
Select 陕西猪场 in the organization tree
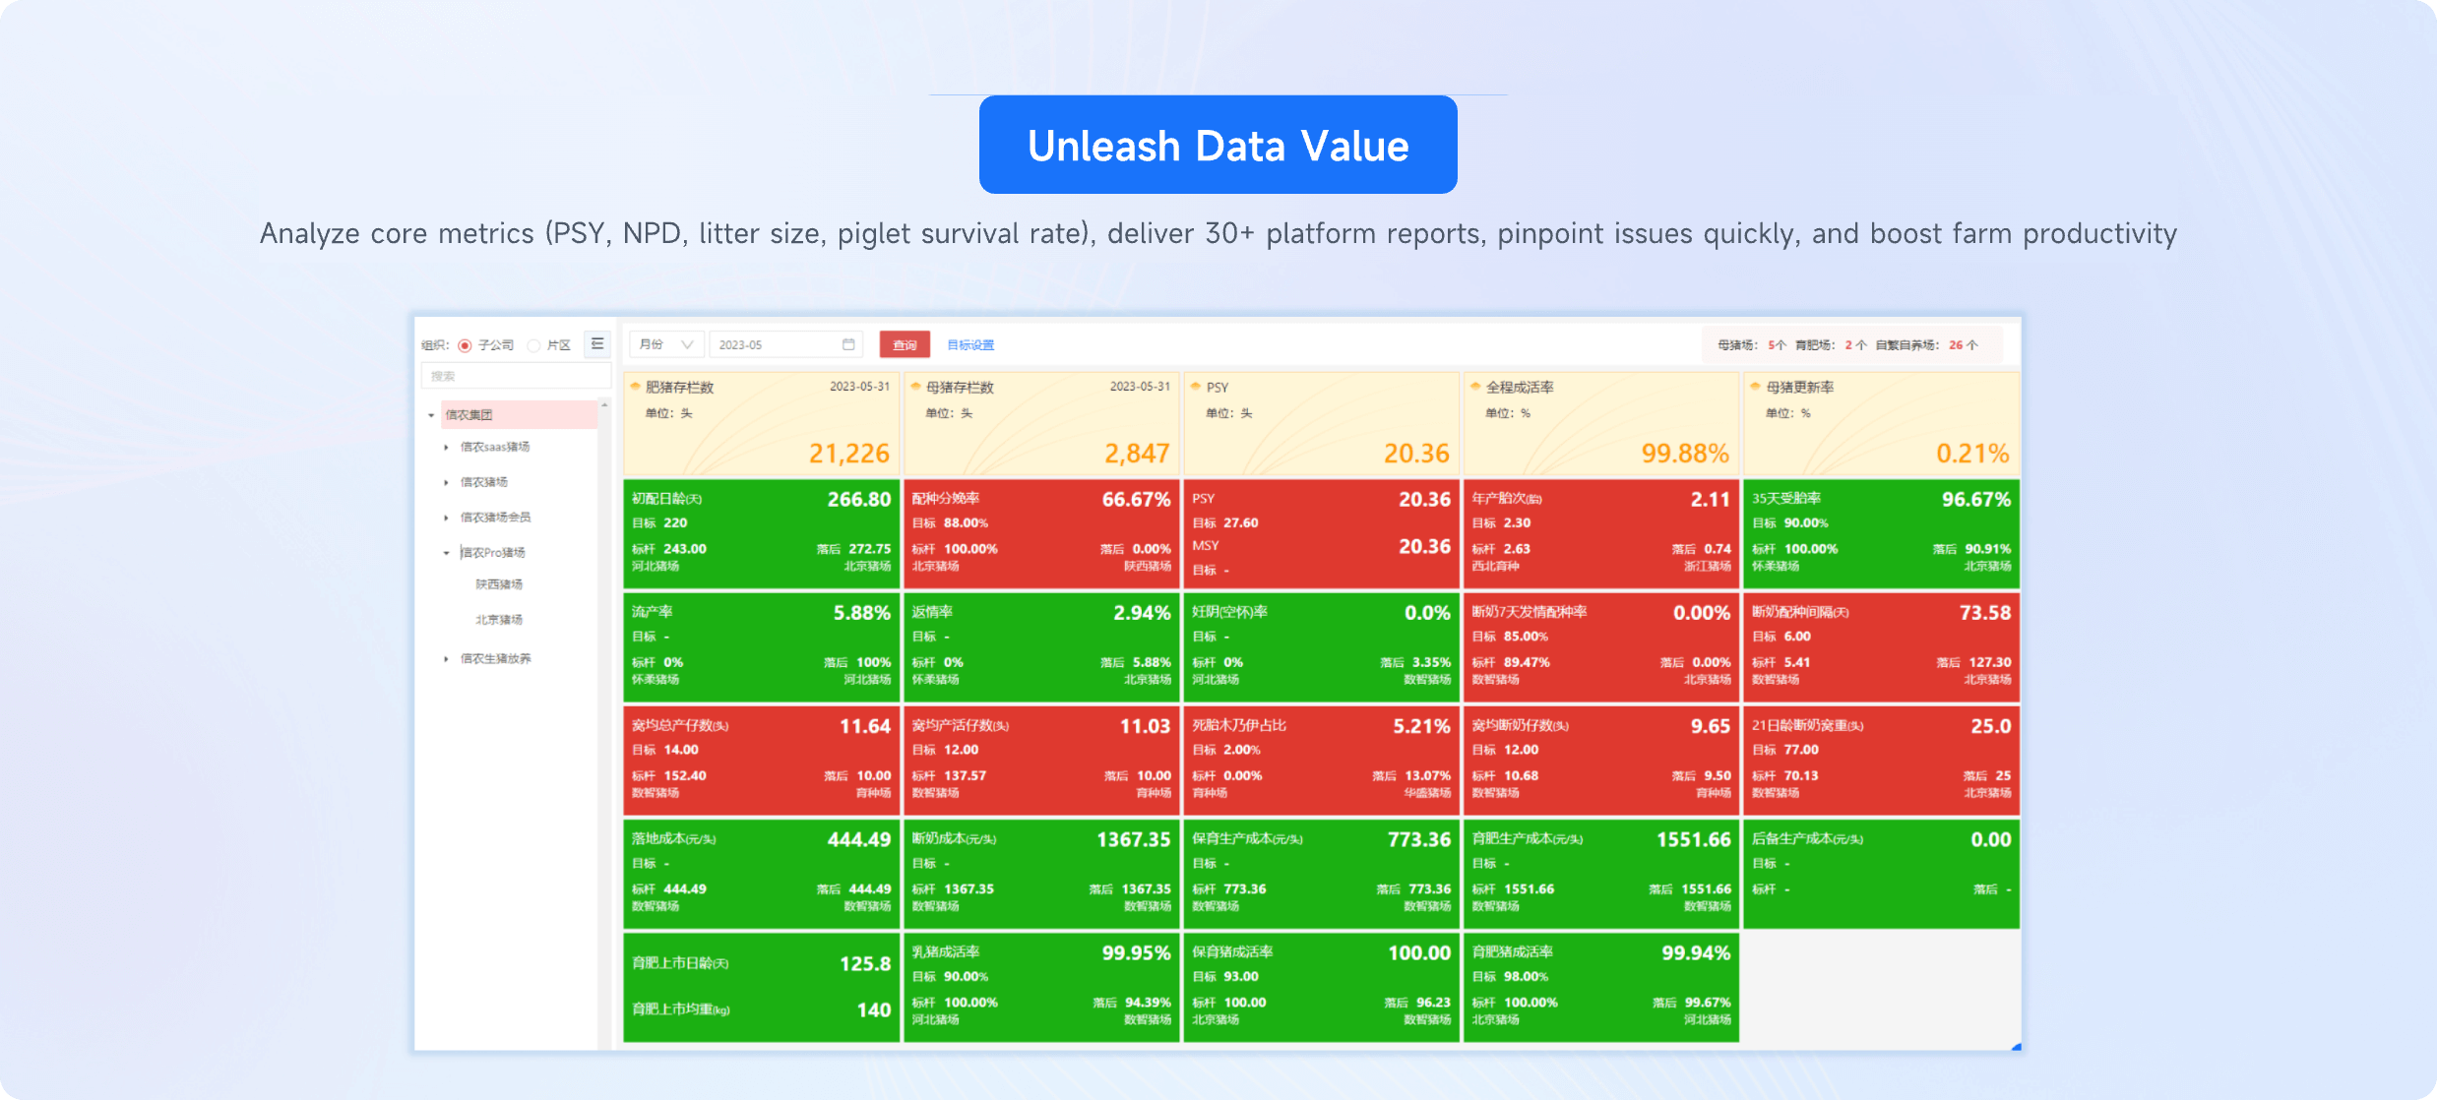499,584
